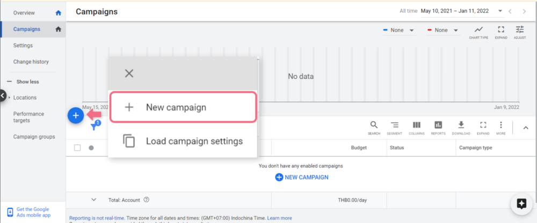Expand the Total: Account row chevron
Viewport: 537px width, 223px height.
[x=94, y=200]
